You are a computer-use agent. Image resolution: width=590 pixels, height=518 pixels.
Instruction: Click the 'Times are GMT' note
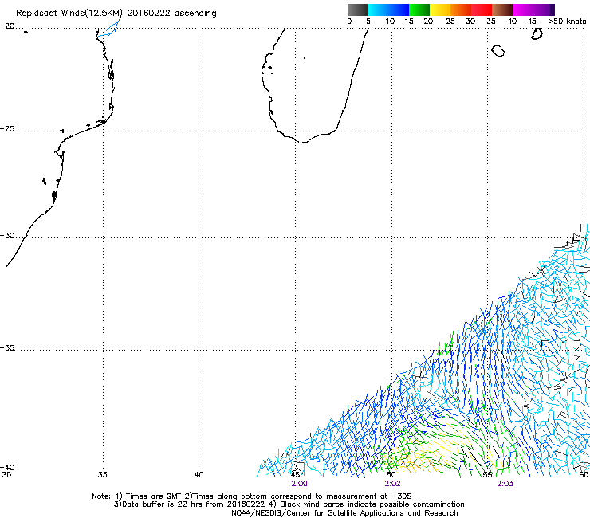click(x=153, y=496)
